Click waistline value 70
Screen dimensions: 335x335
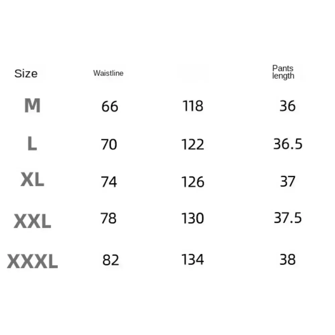click(109, 144)
